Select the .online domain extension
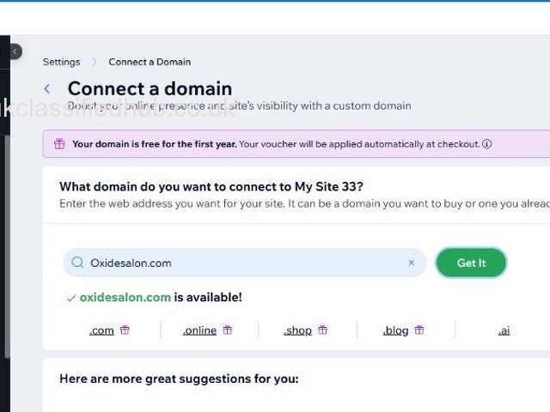This screenshot has height=412, width=550. pos(199,330)
